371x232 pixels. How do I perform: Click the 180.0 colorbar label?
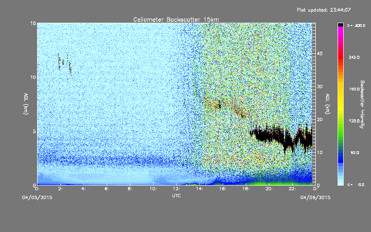[x=354, y=89]
